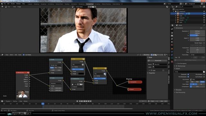Open the Render properties tab icon
The image size is (206, 116).
coord(172,33)
